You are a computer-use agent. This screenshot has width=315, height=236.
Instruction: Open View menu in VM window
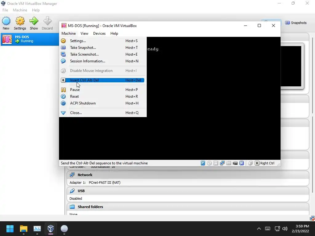(84, 33)
